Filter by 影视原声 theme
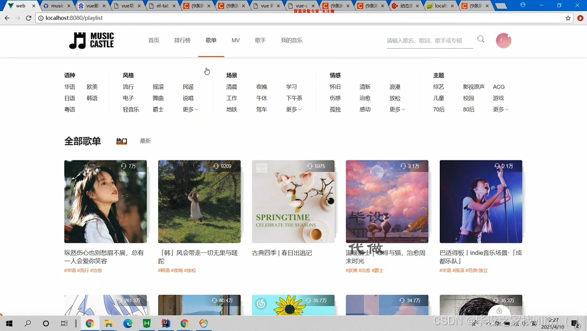The image size is (587, 331). [473, 87]
